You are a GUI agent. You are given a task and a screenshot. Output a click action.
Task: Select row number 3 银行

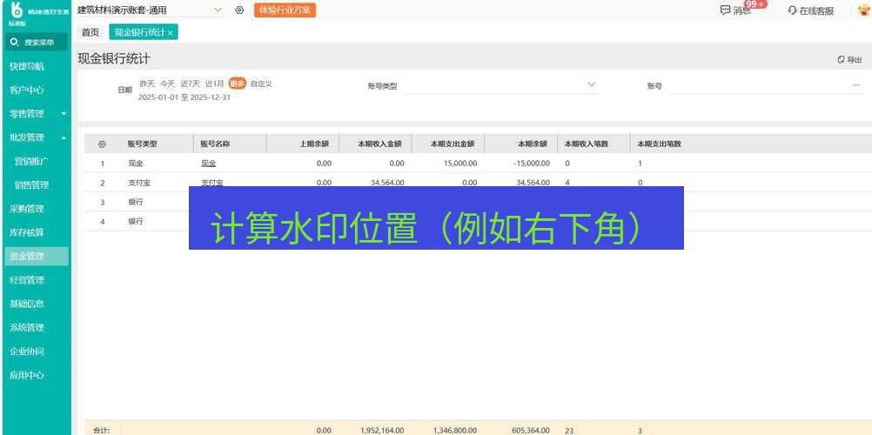click(x=103, y=202)
